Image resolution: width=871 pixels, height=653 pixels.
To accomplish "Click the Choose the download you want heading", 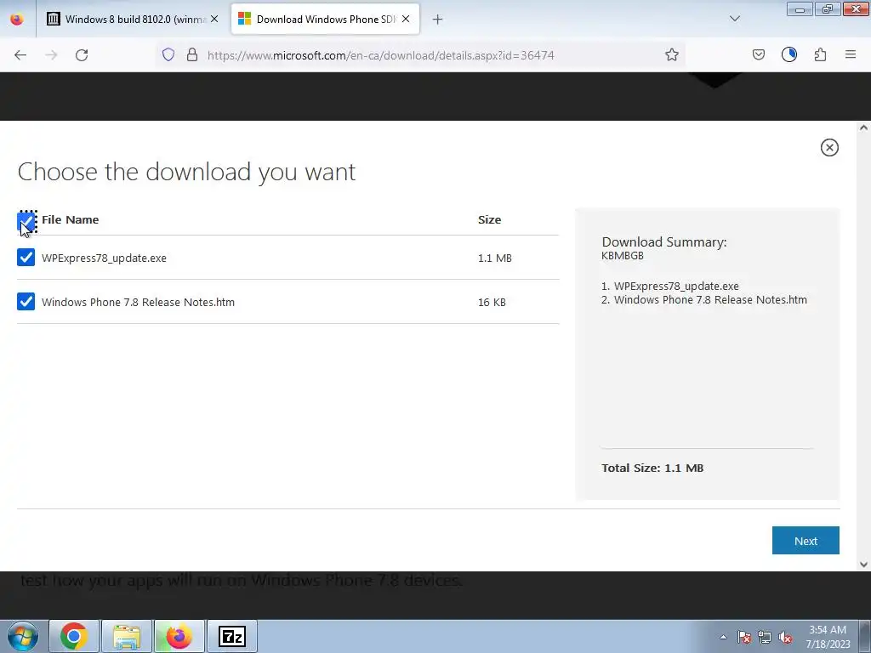I will coord(186,172).
